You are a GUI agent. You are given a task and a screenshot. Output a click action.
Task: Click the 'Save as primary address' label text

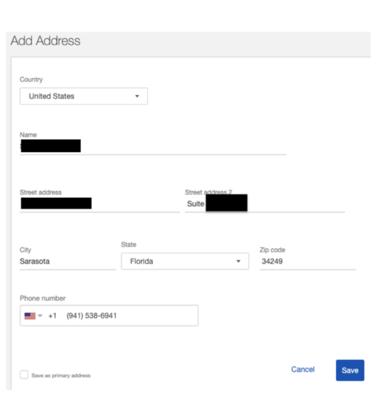point(61,376)
